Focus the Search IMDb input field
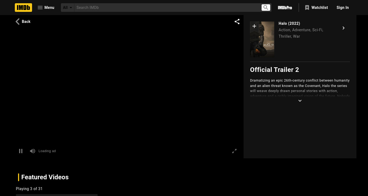Viewport: 368px width, 196px height. point(168,8)
